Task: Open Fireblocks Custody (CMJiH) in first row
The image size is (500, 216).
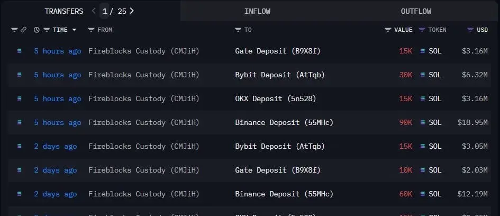Action: point(144,51)
